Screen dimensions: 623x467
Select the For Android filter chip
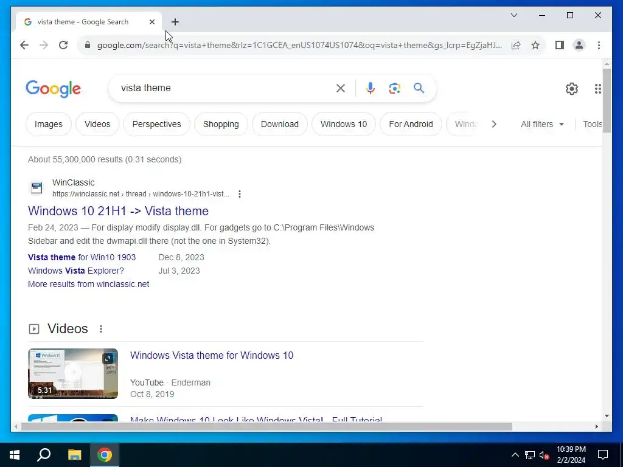tap(411, 124)
